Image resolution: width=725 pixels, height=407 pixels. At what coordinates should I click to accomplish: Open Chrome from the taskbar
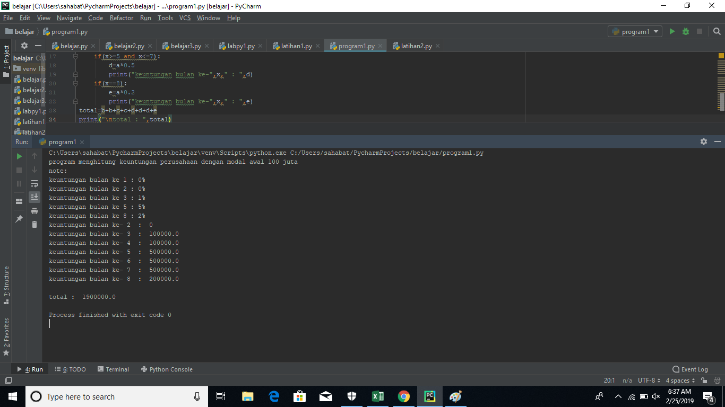point(403,396)
